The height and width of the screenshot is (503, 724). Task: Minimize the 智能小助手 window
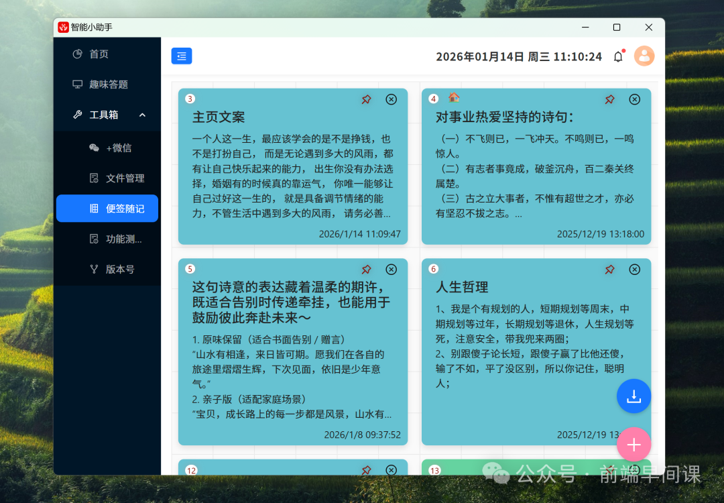585,27
